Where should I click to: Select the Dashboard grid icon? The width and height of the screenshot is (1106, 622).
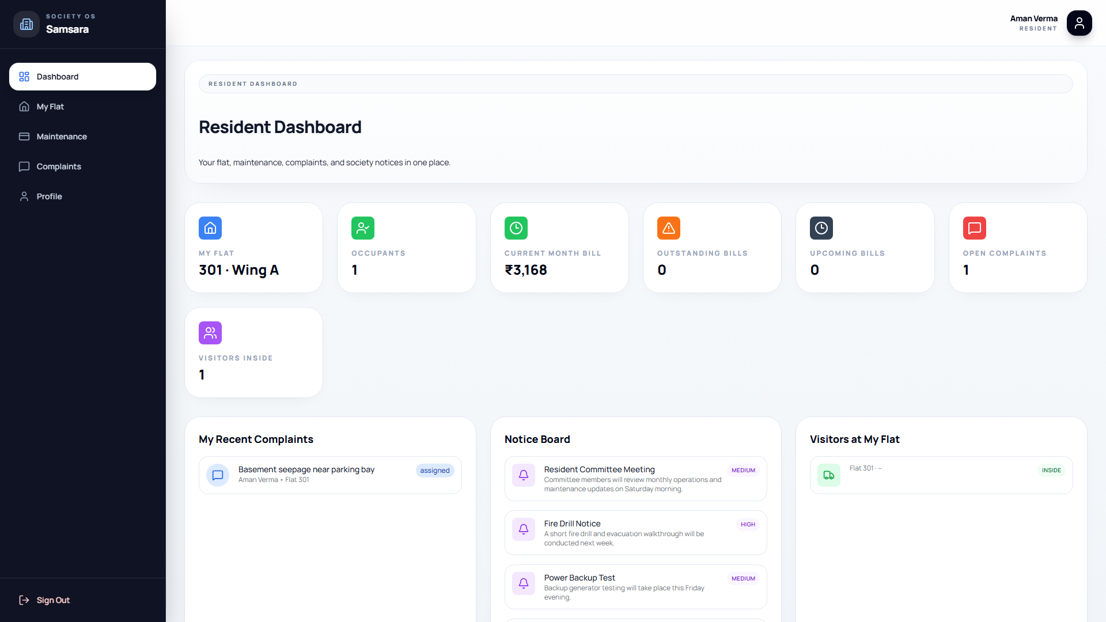[x=24, y=76]
